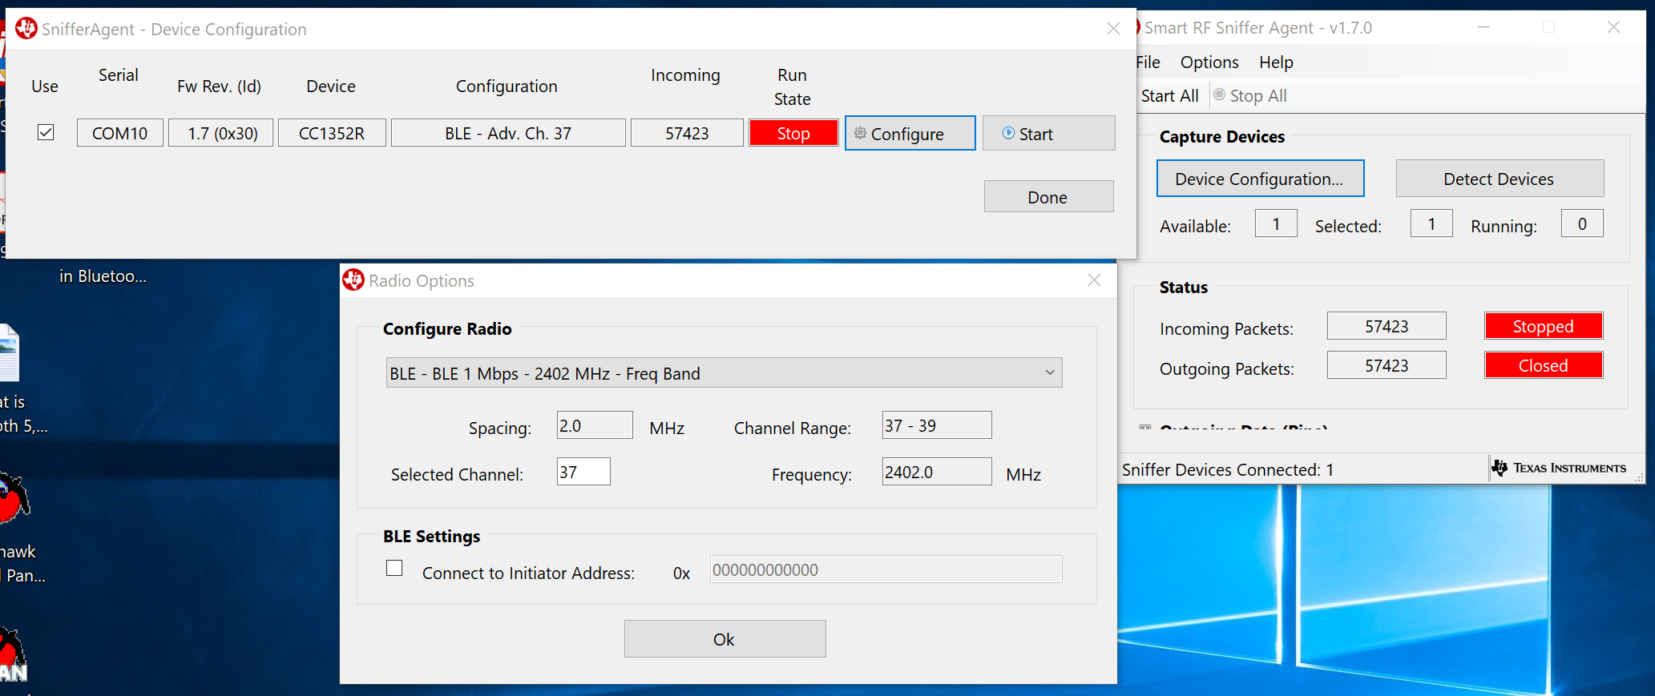Screen dimensions: 1655x696
Task: Close the Smart RF Sniffer Agent window
Action: point(1613,27)
